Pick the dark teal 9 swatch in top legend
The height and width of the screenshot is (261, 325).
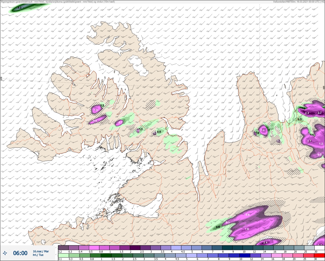point(237,248)
